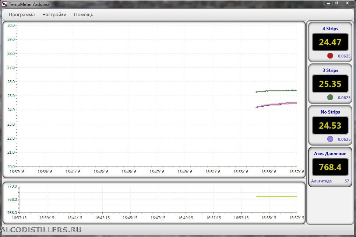Click the 16:57:15 pressure chart time label
The image size is (356, 237).
pyautogui.click(x=296, y=218)
